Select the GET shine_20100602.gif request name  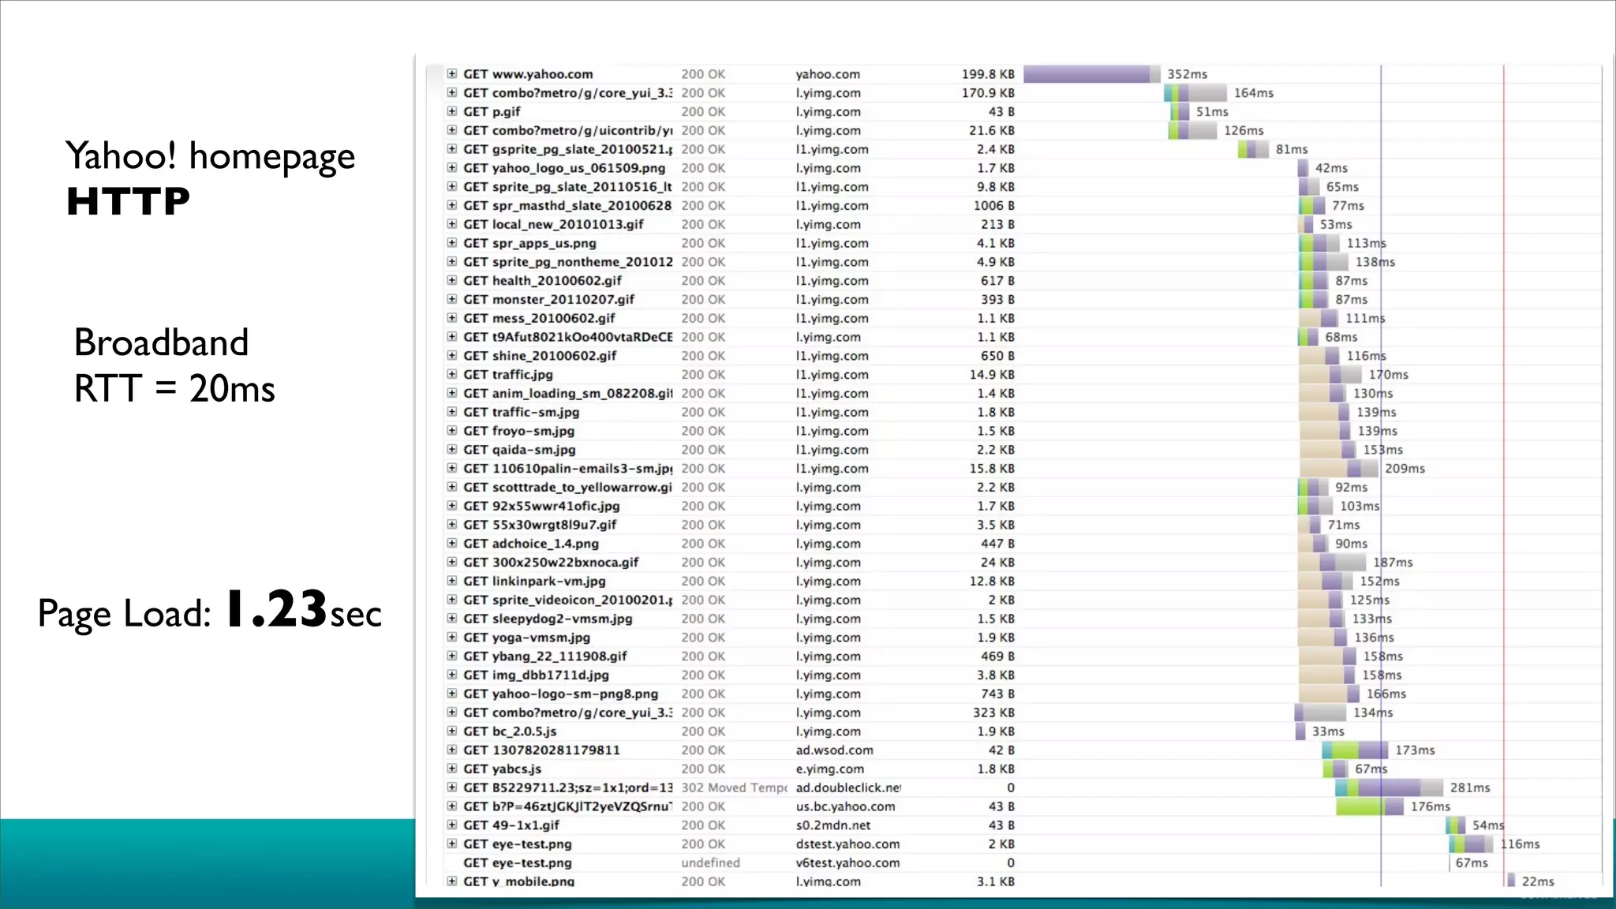tap(540, 356)
